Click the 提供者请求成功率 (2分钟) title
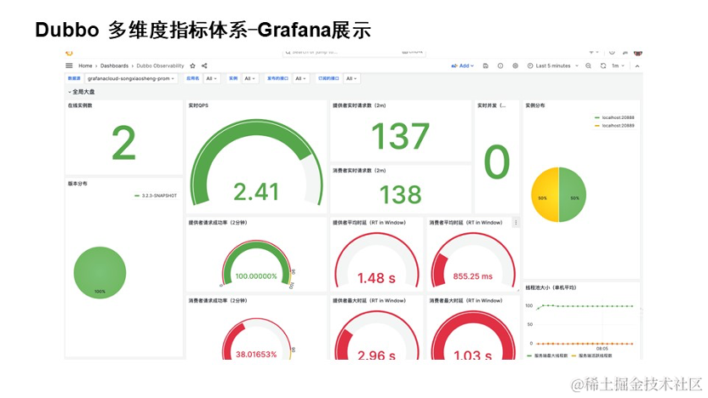Screen dimensions: 708x398 click(218, 223)
